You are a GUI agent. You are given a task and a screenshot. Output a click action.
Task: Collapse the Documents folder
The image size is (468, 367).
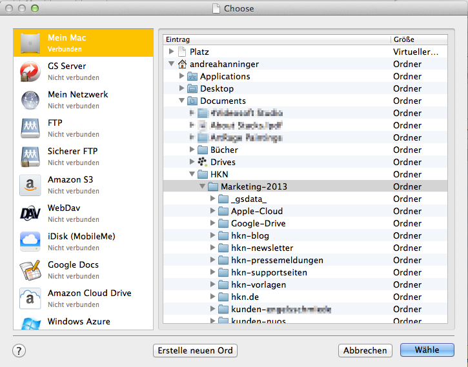tap(181, 101)
